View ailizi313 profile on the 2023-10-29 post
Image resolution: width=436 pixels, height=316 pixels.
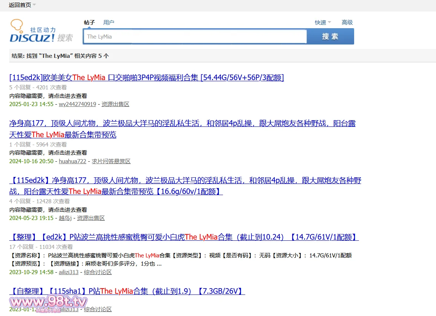[x=69, y=272]
